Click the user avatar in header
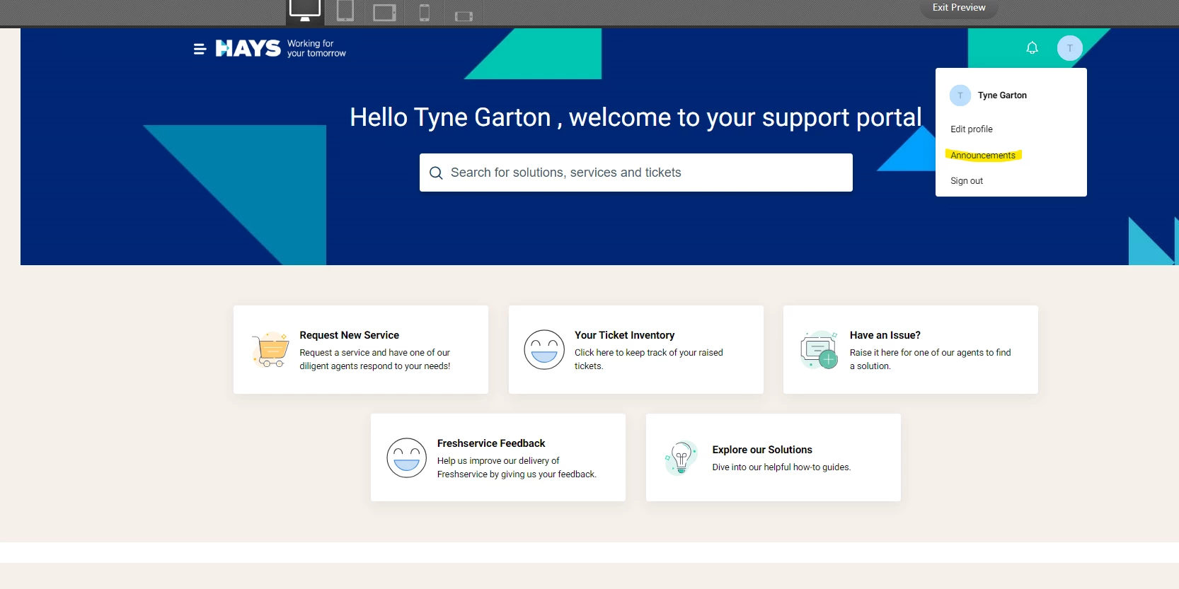 [x=1070, y=48]
